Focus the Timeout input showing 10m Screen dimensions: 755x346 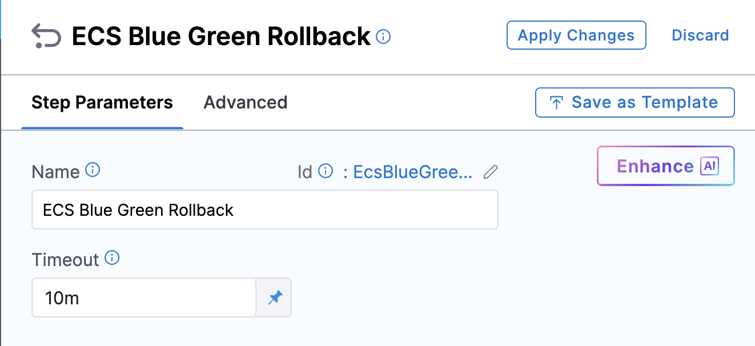point(143,297)
